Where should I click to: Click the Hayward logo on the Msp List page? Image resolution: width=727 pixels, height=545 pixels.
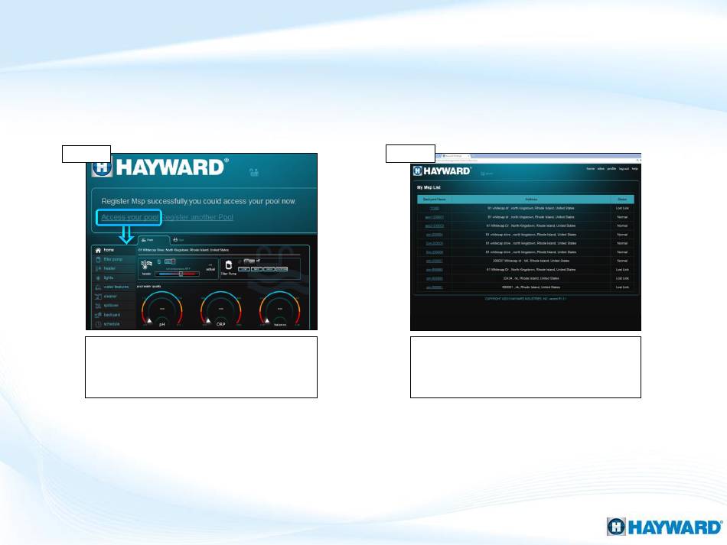point(442,171)
